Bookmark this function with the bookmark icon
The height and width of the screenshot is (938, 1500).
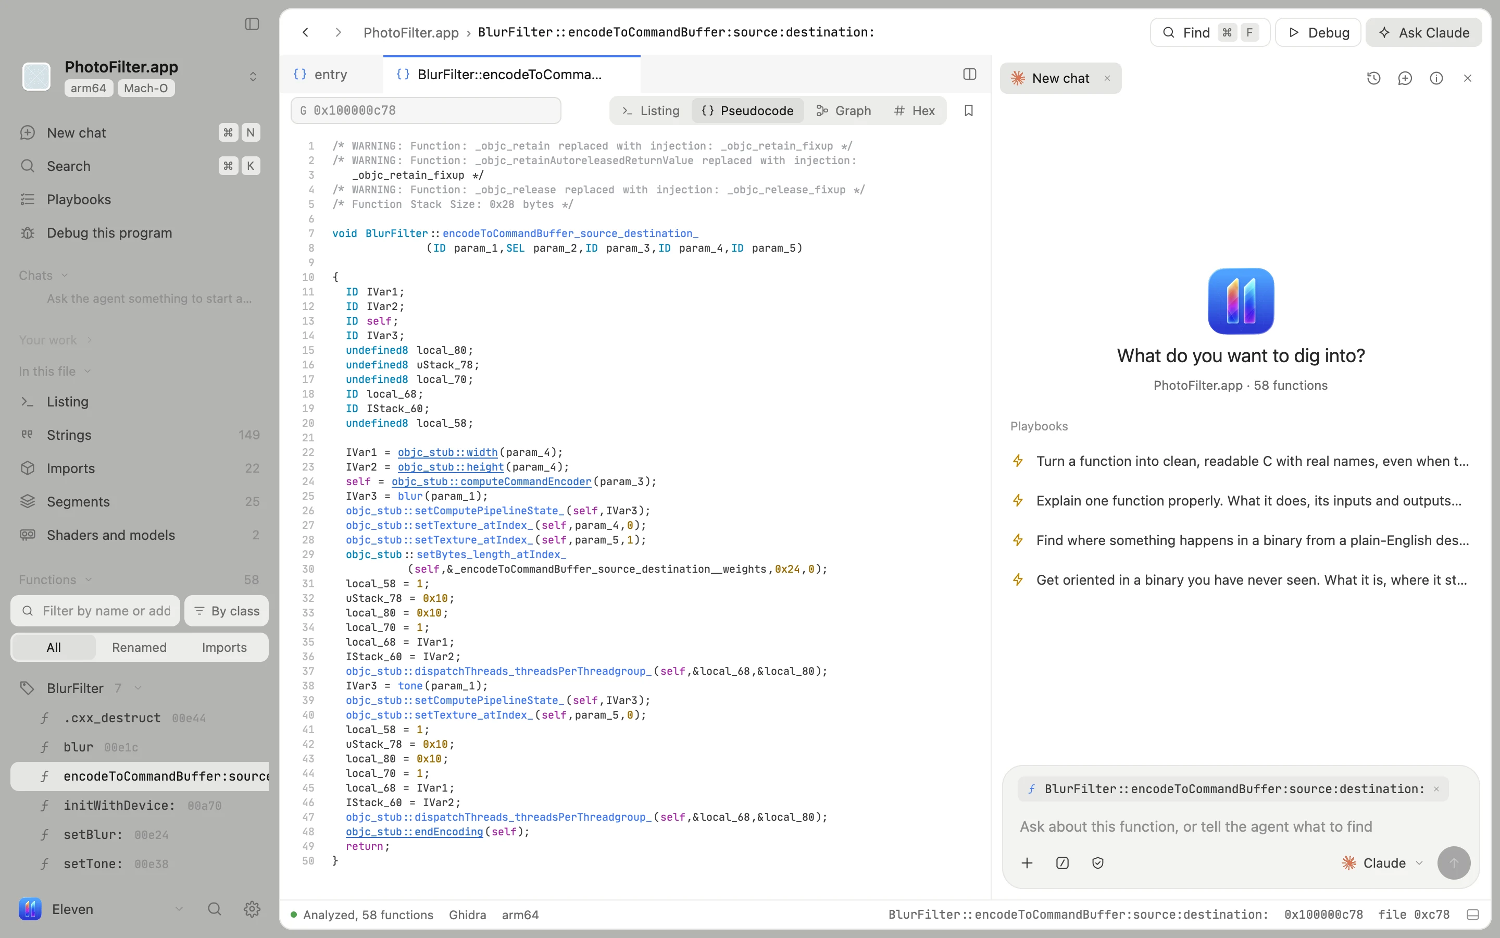(x=969, y=110)
